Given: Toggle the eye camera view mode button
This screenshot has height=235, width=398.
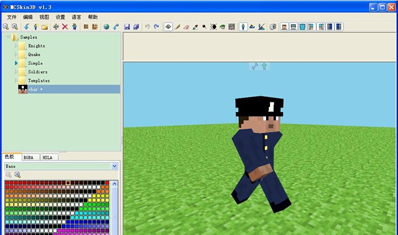Looking at the screenshot, I should [x=168, y=27].
